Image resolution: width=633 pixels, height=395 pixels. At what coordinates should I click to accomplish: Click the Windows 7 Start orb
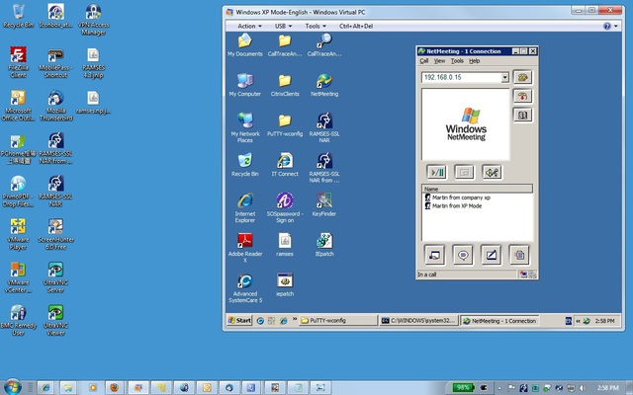pos(13,387)
